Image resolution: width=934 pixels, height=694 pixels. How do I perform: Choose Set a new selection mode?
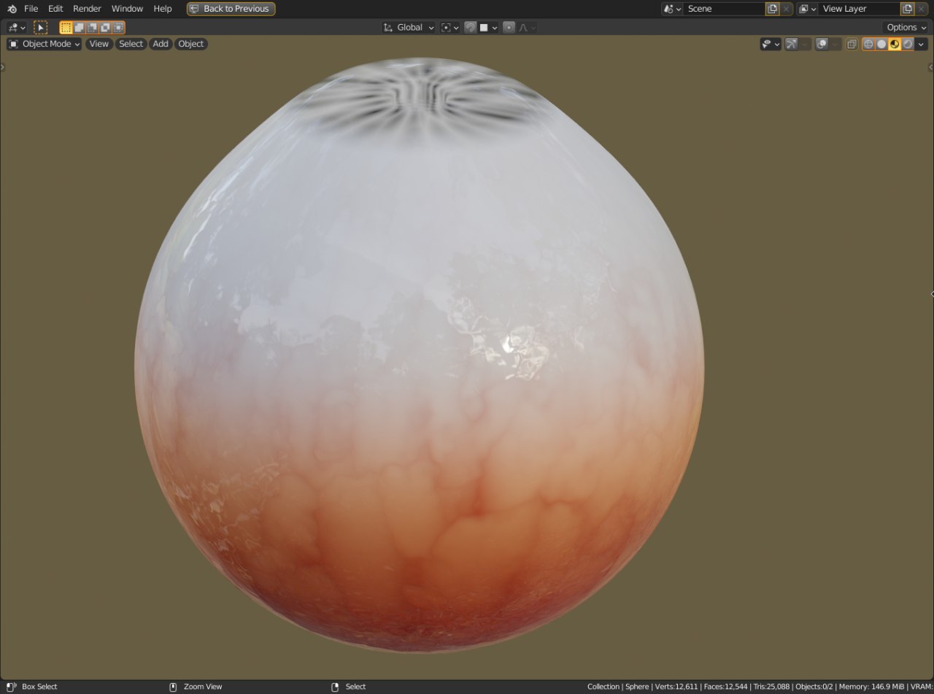point(66,28)
